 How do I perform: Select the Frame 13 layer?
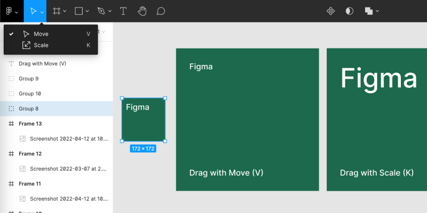pyautogui.click(x=57, y=124)
